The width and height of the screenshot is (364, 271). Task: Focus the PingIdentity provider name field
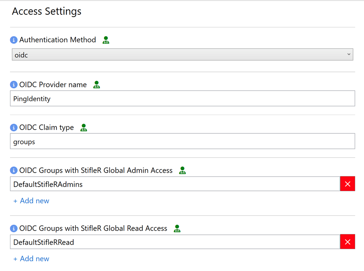tap(182, 99)
